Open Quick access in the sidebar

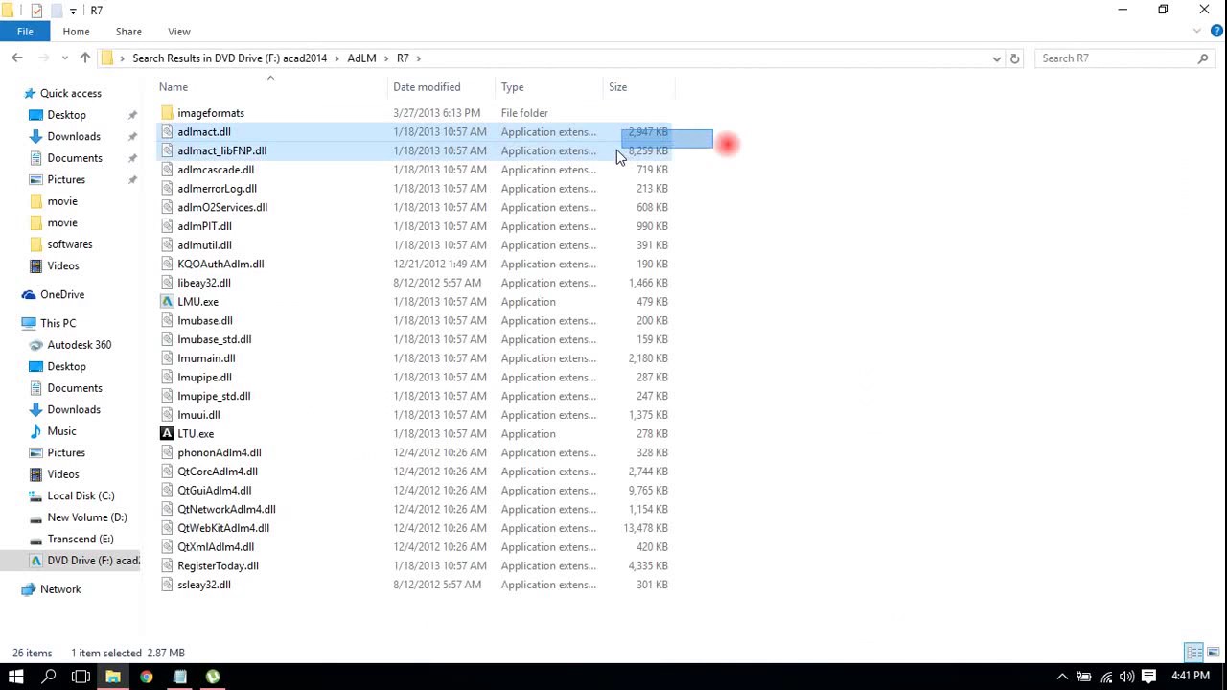tap(70, 94)
